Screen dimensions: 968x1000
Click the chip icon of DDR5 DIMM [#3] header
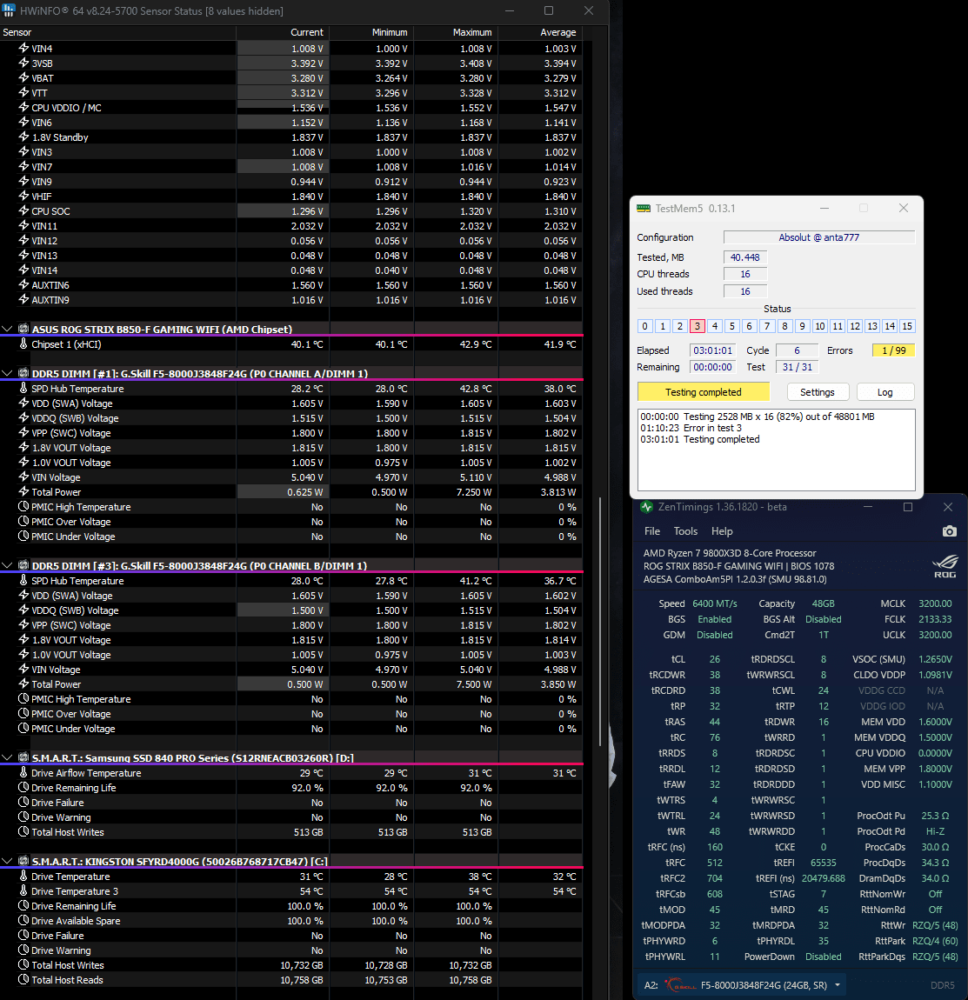click(x=23, y=565)
